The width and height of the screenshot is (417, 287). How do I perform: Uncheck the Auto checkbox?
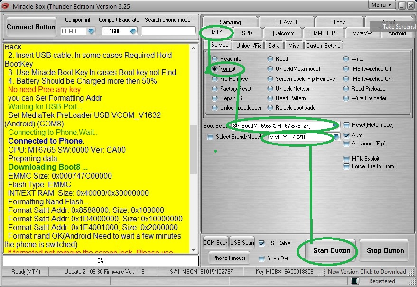[346, 135]
